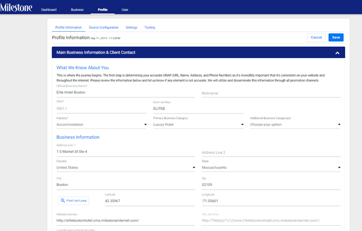Click the 'What We Know About You' heading
Viewport: 362px width, 231px height.
click(x=82, y=68)
